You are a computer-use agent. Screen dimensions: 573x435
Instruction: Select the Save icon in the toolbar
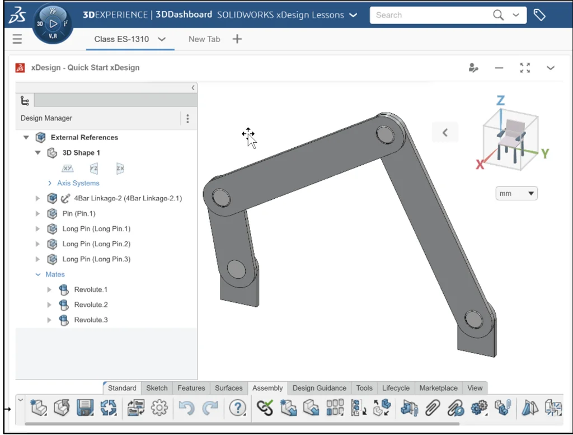(x=84, y=408)
